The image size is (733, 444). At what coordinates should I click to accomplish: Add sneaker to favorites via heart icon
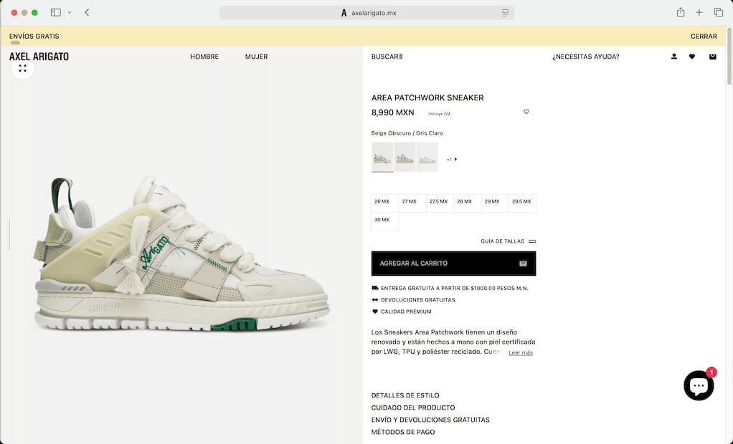[x=526, y=112]
